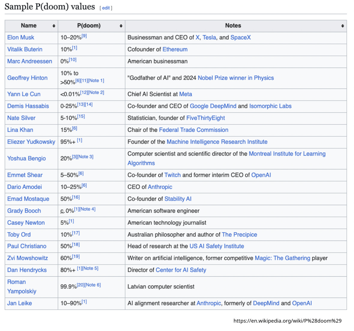354x331 pixels.
Task: Follow OpenAI link in Jan Leike row
Action: point(302,303)
